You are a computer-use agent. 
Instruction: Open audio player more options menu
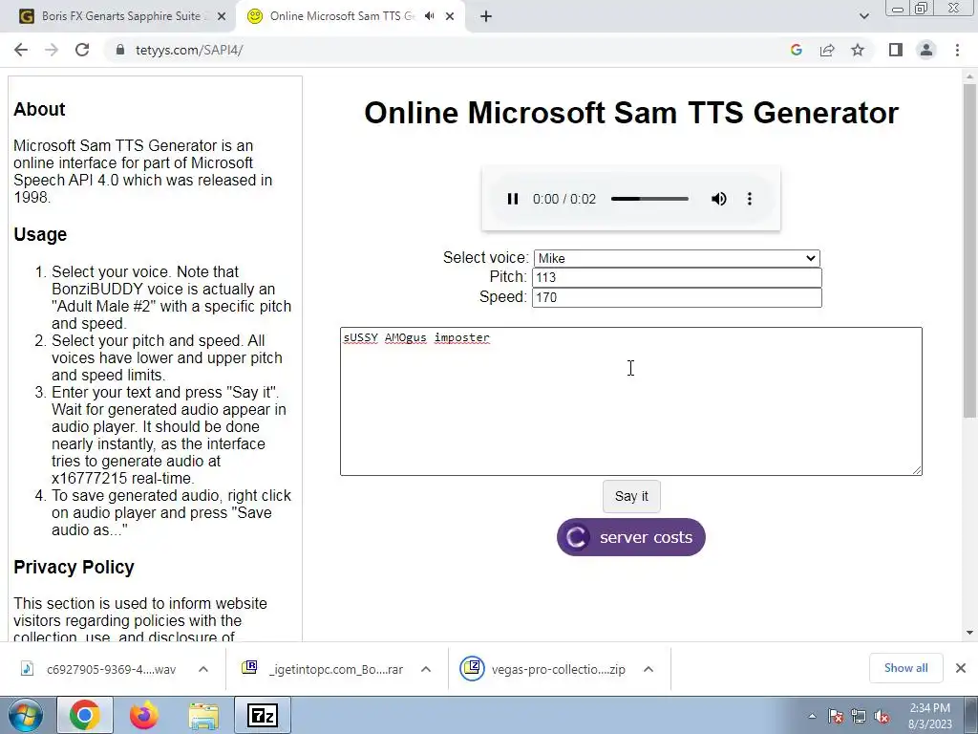point(750,199)
